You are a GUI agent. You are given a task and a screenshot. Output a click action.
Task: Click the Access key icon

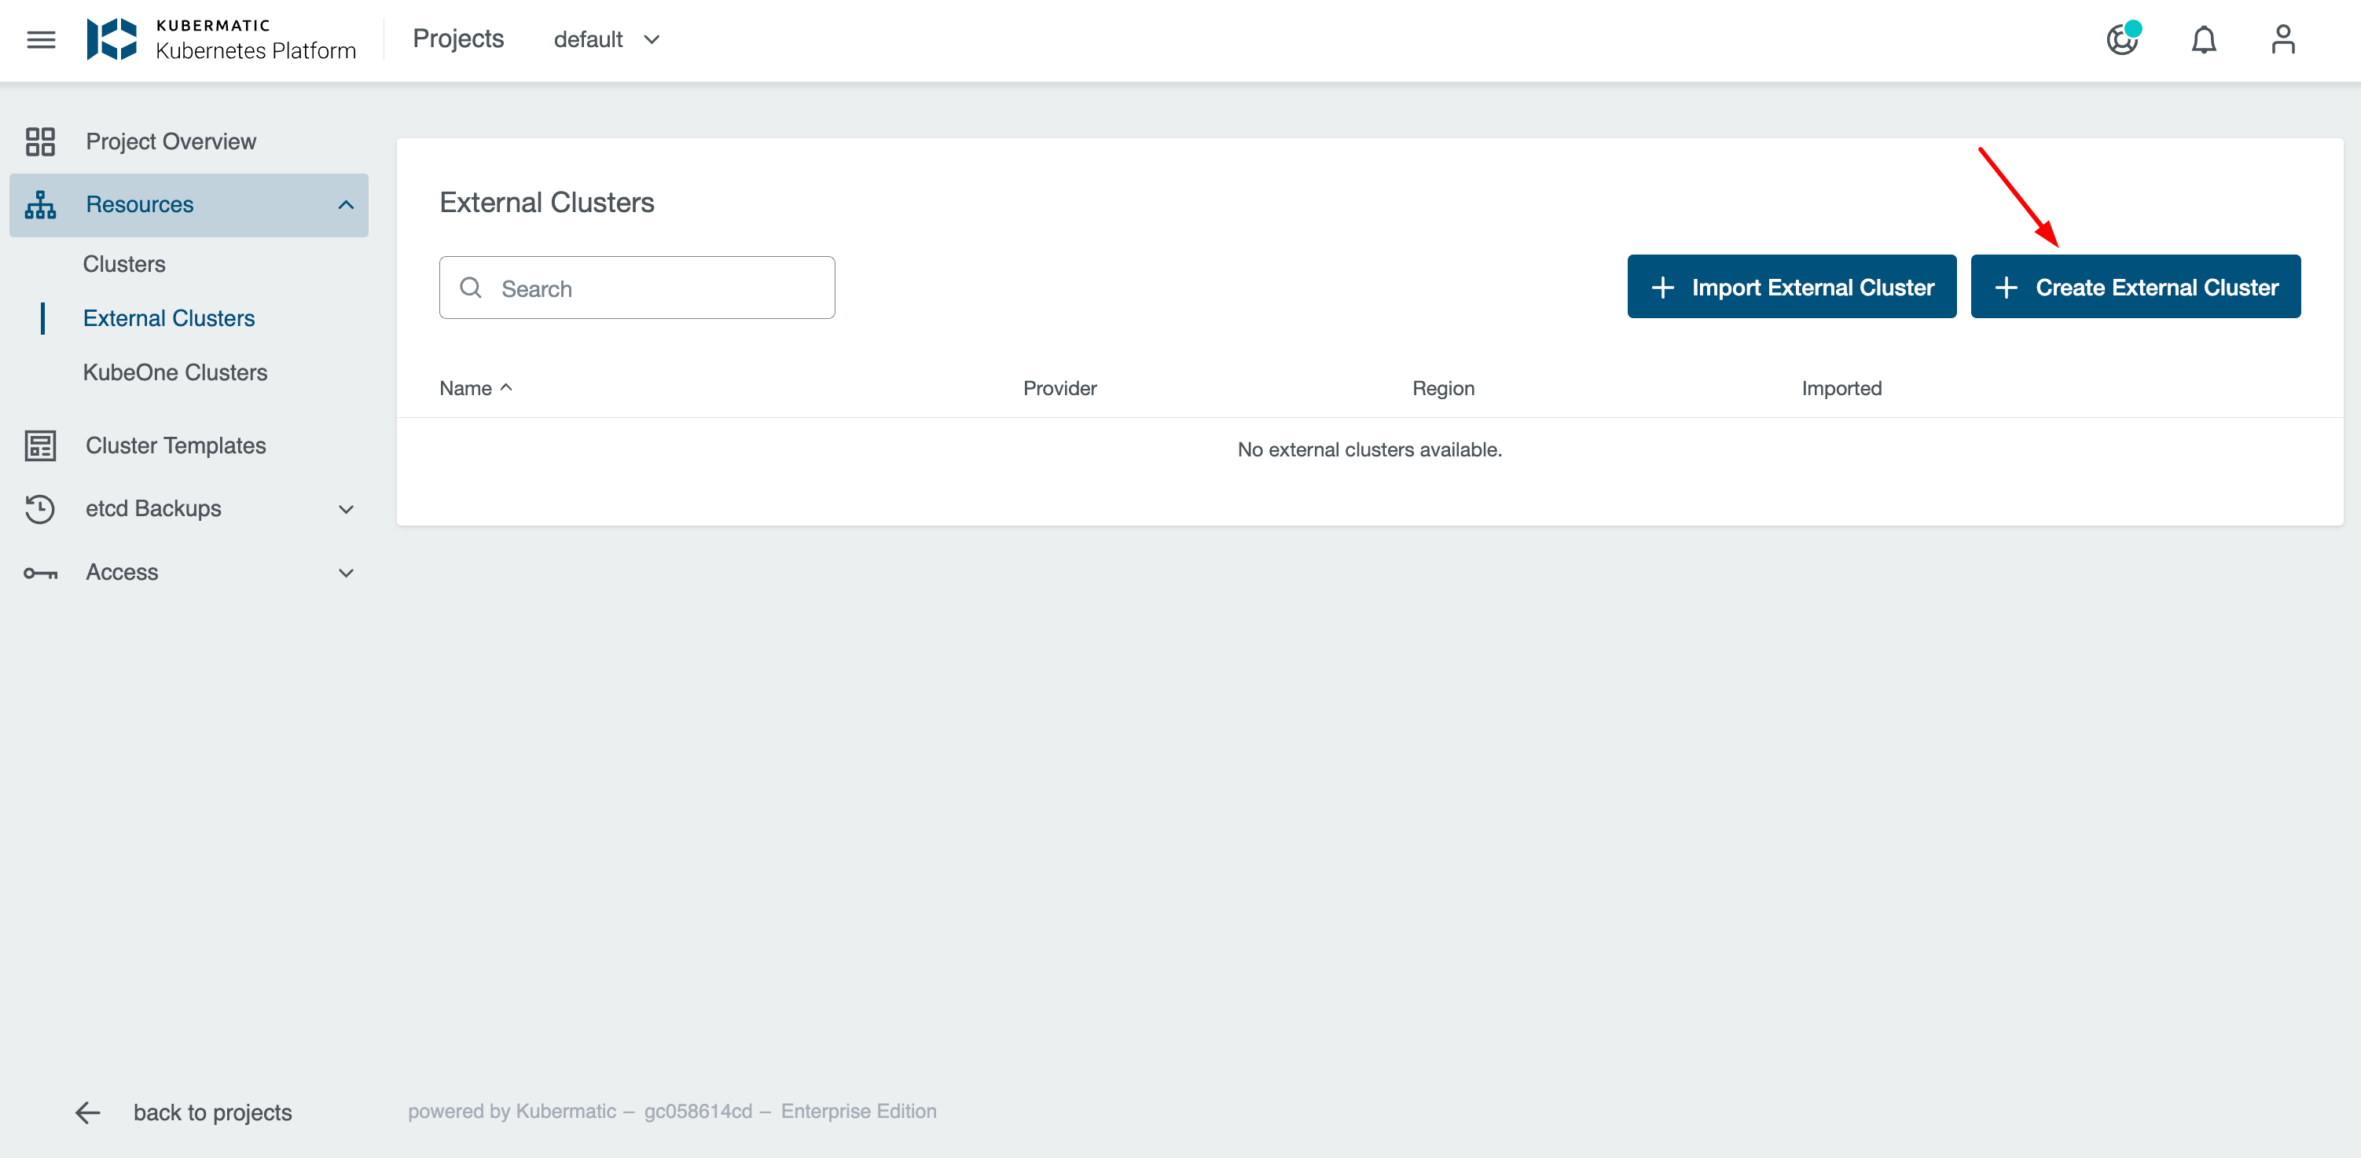coord(39,572)
